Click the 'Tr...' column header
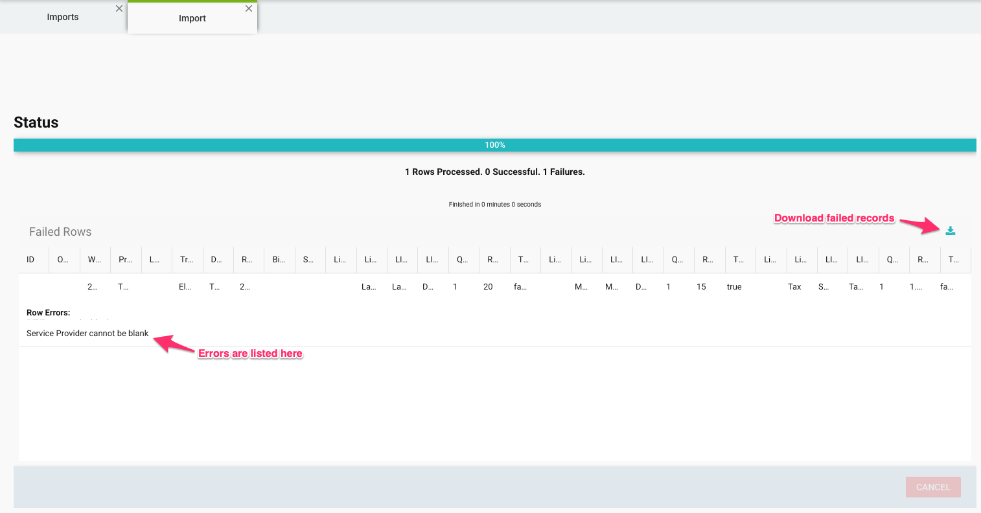This screenshot has width=981, height=513. point(187,259)
